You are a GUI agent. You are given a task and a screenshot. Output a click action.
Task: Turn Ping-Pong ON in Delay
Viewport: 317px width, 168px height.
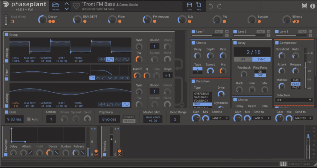click(x=260, y=72)
